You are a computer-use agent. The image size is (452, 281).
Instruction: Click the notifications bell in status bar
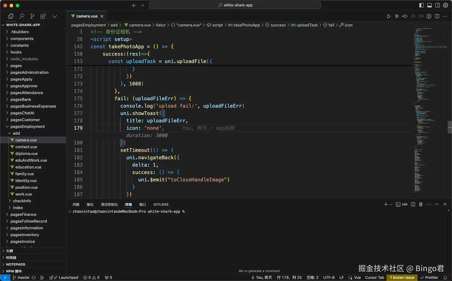pyautogui.click(x=445, y=278)
